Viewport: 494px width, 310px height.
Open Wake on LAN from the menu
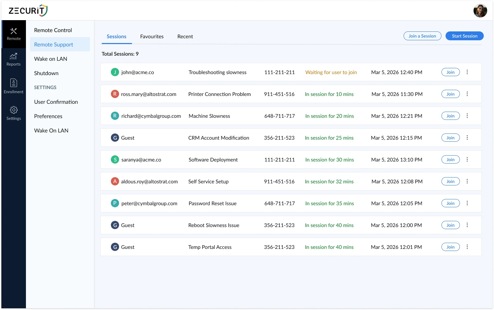[x=50, y=59]
